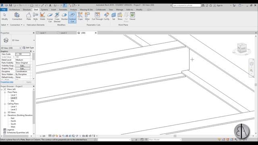Click the View Scale value field
This screenshot has width=258, height=145.
(x=23, y=54)
